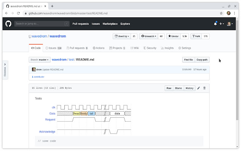Open the Used by dropdown
Viewport: 241px width, 151px height.
click(x=122, y=36)
